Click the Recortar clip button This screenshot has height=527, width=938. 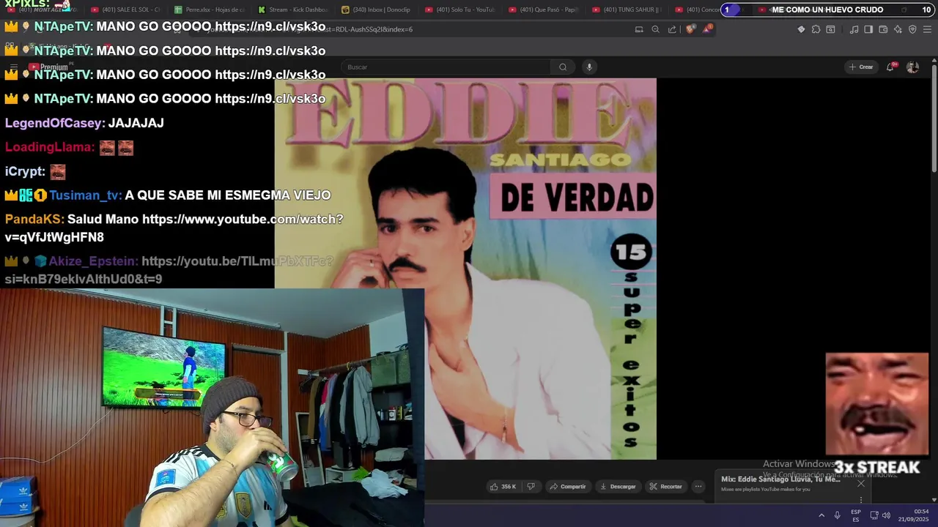coord(665,487)
